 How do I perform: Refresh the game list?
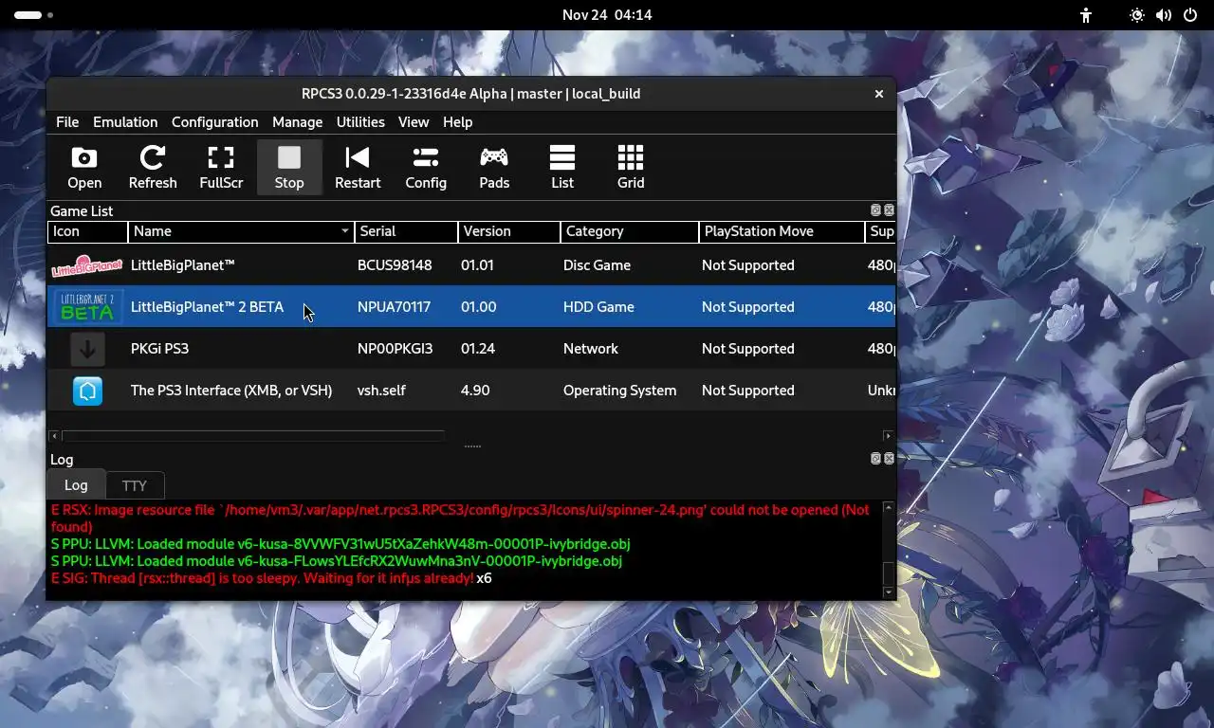click(x=153, y=168)
